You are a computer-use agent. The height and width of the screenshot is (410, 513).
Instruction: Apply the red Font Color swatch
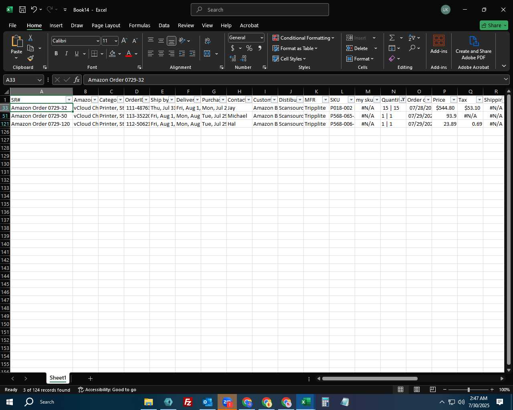[129, 54]
